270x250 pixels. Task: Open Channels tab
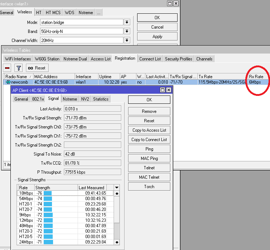[204, 59]
